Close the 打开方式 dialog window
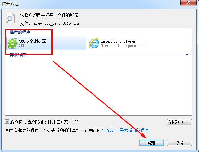199x152 pixels. pyautogui.click(x=189, y=2)
